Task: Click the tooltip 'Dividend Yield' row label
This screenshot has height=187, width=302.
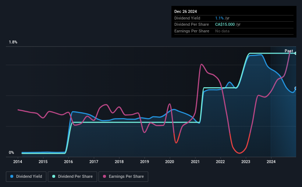Action: point(187,18)
